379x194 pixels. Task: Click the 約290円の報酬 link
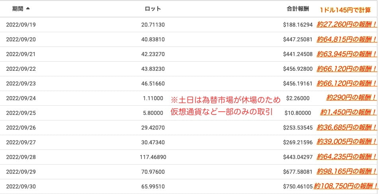[x=351, y=98]
